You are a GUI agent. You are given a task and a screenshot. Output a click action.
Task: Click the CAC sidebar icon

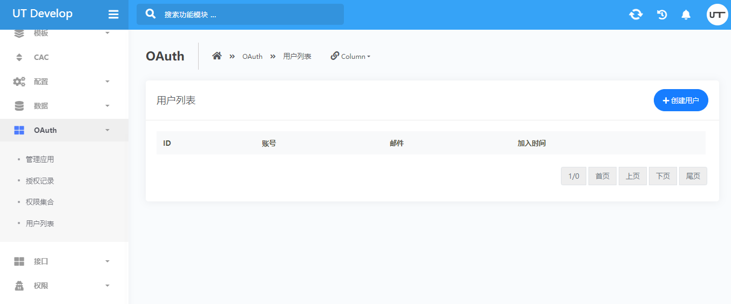click(x=19, y=57)
